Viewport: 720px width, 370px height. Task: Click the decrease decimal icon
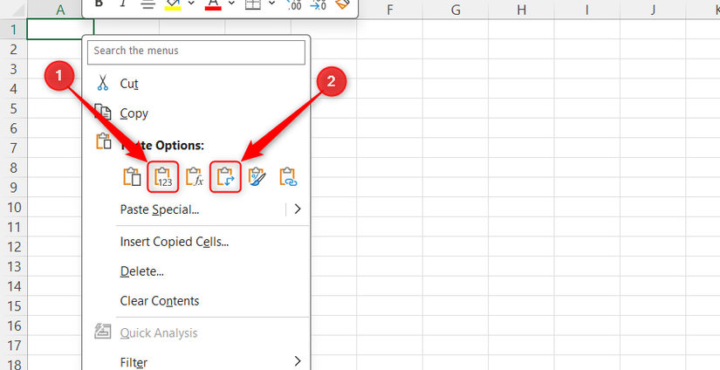[x=318, y=3]
